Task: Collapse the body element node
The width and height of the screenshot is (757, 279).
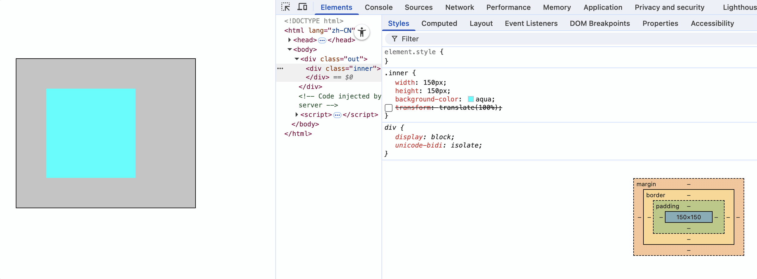Action: 289,49
